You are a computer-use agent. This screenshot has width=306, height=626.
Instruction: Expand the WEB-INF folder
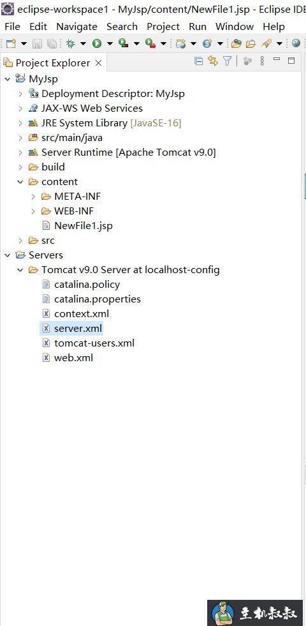click(x=33, y=211)
